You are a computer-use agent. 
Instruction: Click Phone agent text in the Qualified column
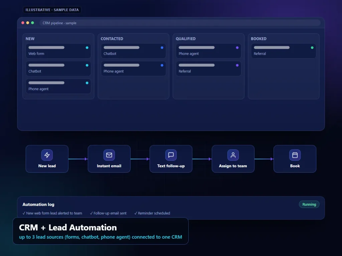tap(189, 54)
